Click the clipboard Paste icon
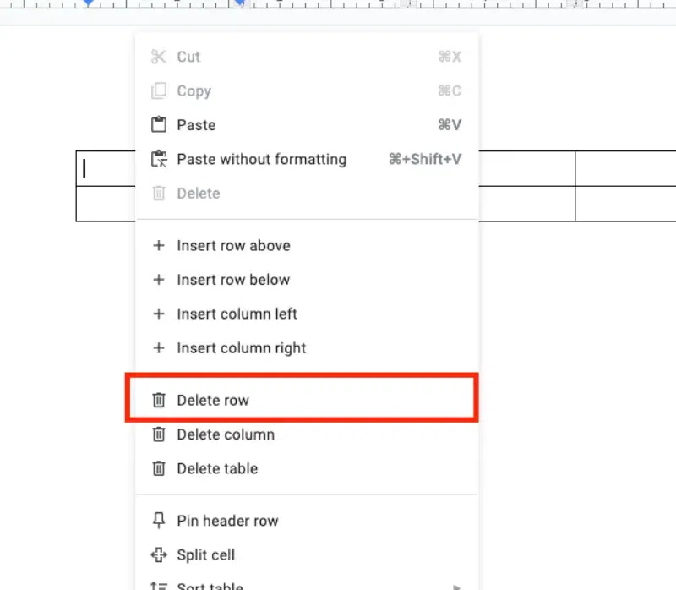 (x=158, y=125)
